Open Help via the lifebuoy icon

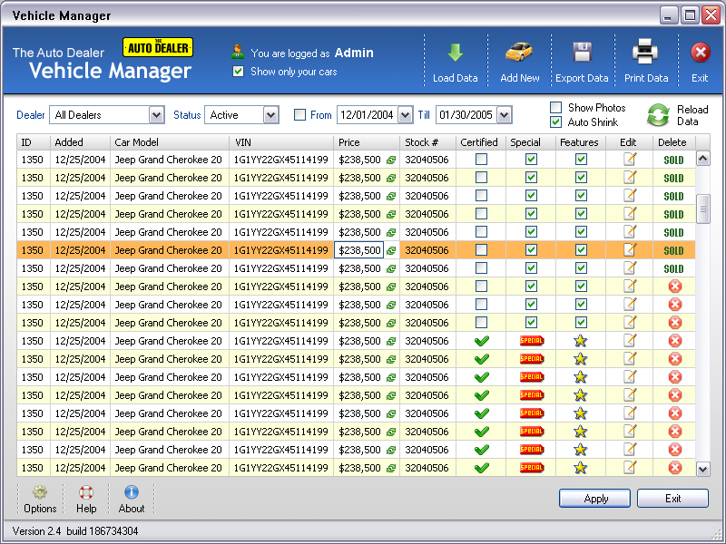click(x=86, y=492)
